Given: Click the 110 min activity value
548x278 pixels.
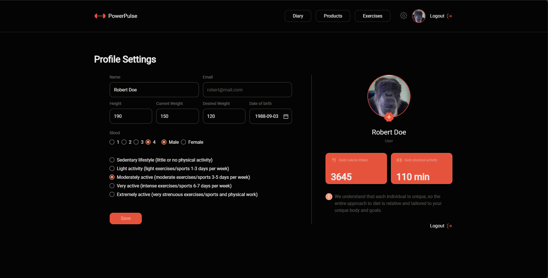Looking at the screenshot, I should coord(413,177).
